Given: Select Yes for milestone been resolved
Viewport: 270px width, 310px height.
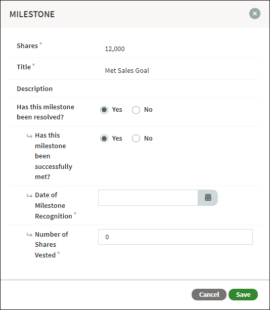Looking at the screenshot, I should [104, 110].
